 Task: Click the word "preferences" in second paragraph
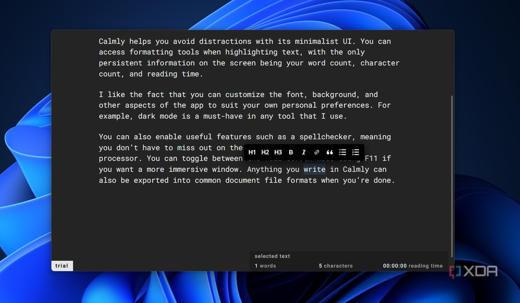coord(345,105)
